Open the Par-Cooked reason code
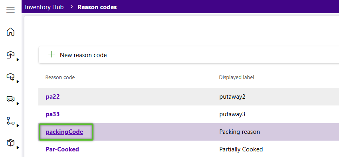 (x=62, y=149)
